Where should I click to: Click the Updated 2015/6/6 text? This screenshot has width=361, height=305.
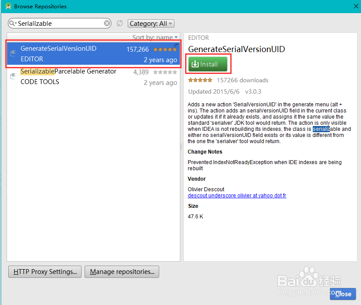(x=214, y=91)
